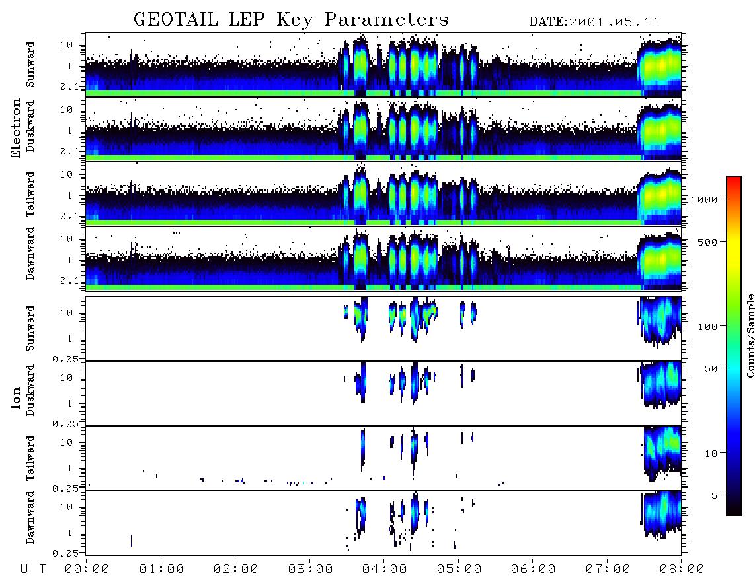
Task: Click the 06:00 time axis label
Action: (534, 570)
